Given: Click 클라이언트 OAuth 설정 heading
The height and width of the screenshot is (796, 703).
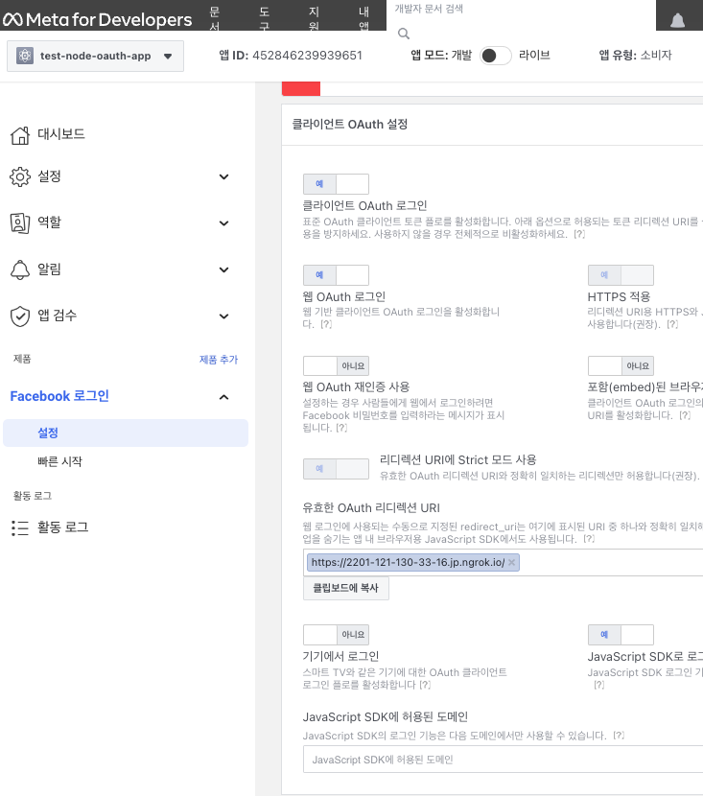Looking at the screenshot, I should click(350, 125).
